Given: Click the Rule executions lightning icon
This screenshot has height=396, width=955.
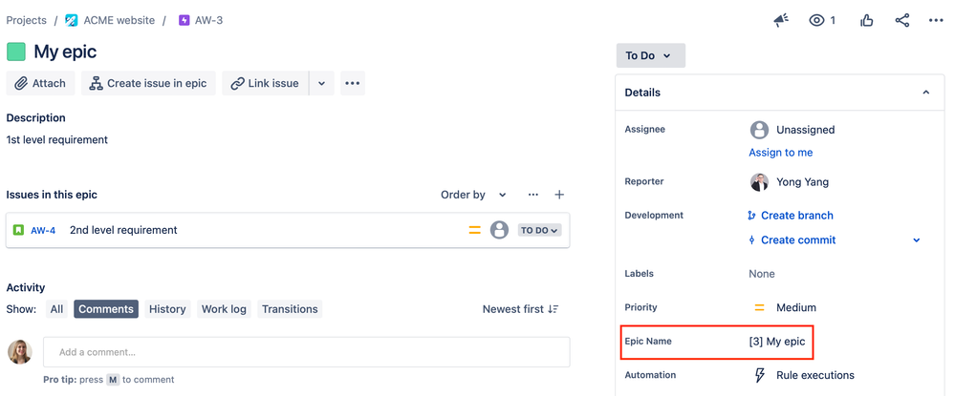Looking at the screenshot, I should (x=759, y=375).
